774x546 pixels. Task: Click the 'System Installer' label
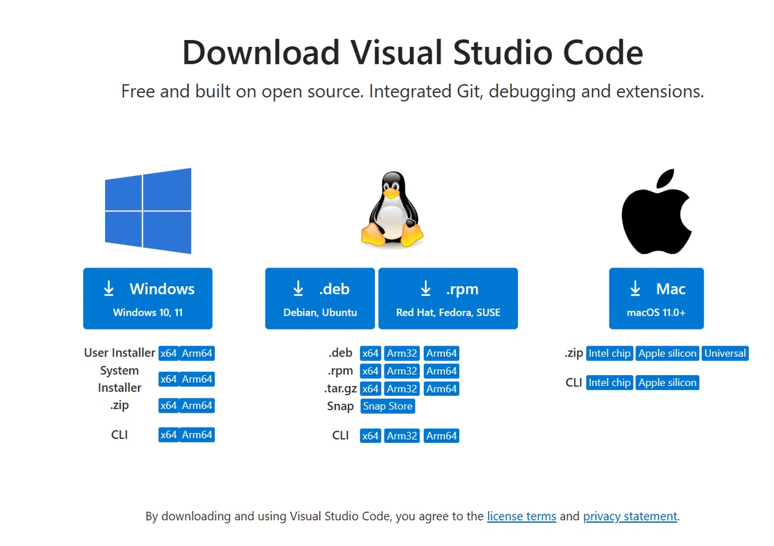coord(119,379)
